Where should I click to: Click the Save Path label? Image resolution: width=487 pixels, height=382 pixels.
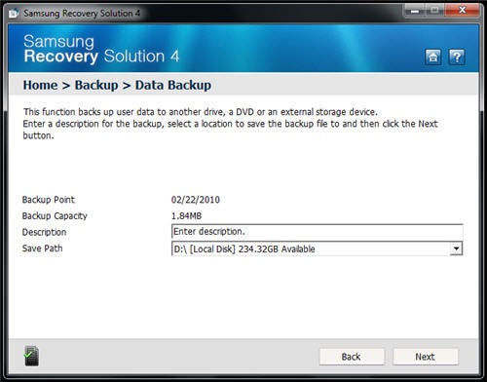click(x=42, y=248)
